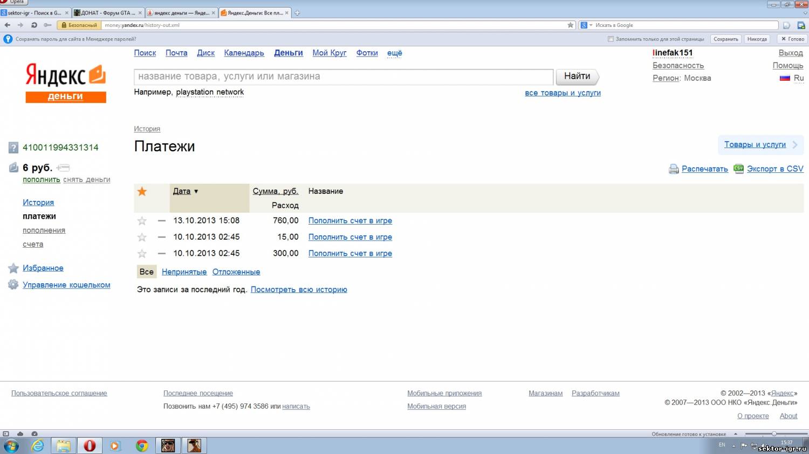Open the ещё more-services dropdown

point(395,53)
